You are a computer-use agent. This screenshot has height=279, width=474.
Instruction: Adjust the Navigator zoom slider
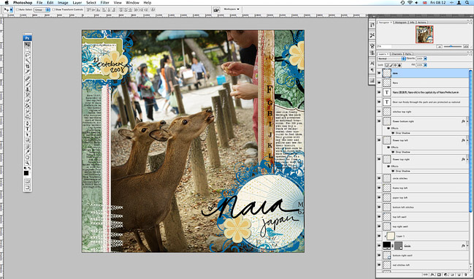(451, 47)
